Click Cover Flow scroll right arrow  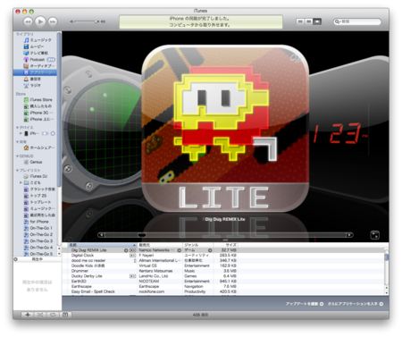pos(349,235)
